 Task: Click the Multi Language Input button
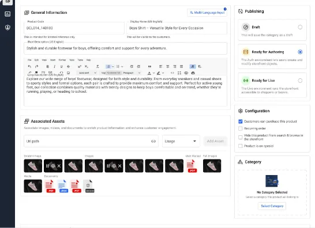click(207, 13)
